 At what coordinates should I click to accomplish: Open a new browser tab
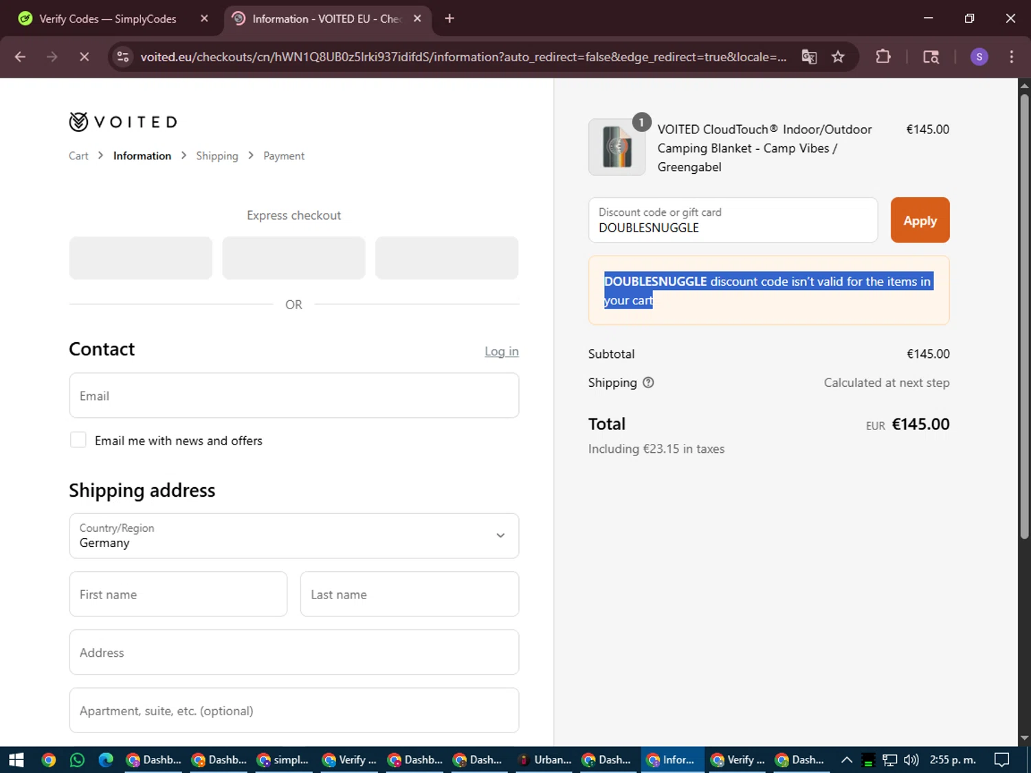(450, 19)
